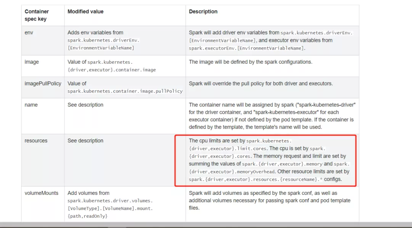412x228 pixels.
Task: Click the spark.kubernetes.container.image.pullPolicy code text
Action: coord(125,91)
